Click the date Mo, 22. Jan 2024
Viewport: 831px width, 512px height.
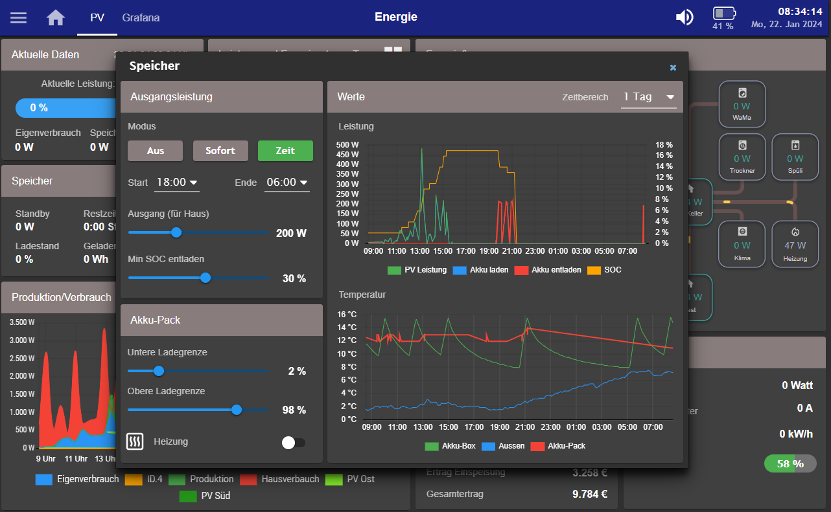tap(787, 25)
